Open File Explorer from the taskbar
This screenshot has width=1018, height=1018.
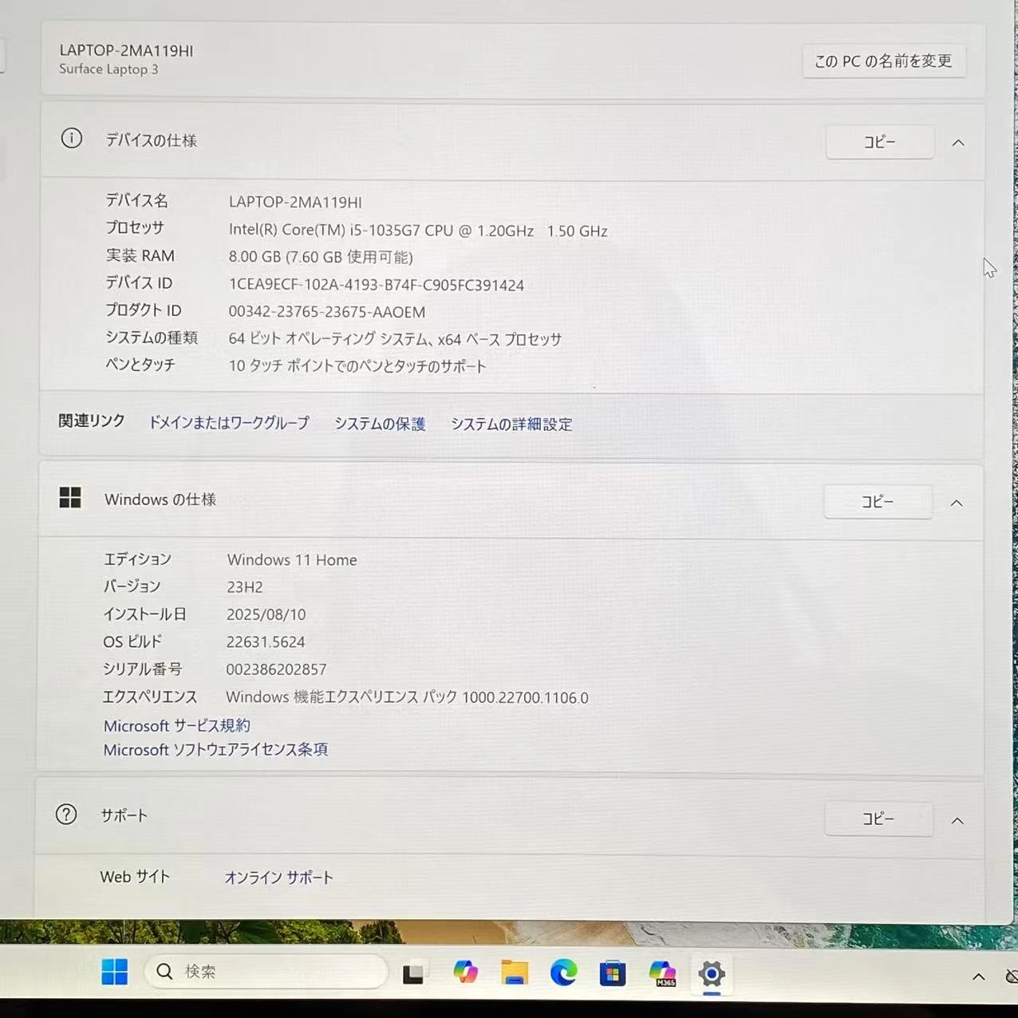[x=515, y=973]
